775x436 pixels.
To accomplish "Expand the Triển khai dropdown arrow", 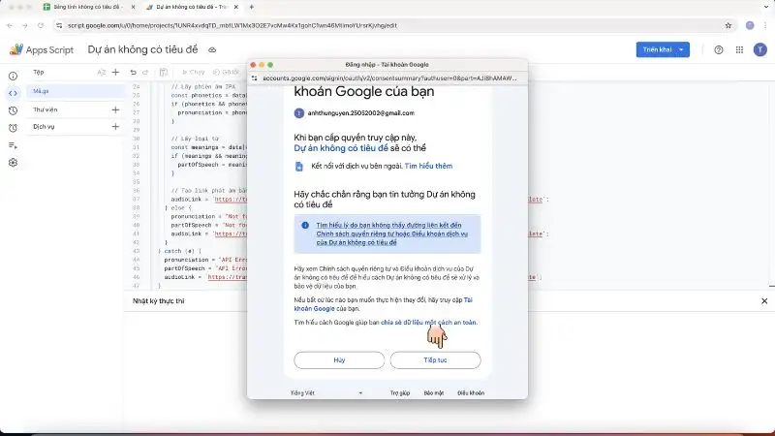I will [682, 49].
